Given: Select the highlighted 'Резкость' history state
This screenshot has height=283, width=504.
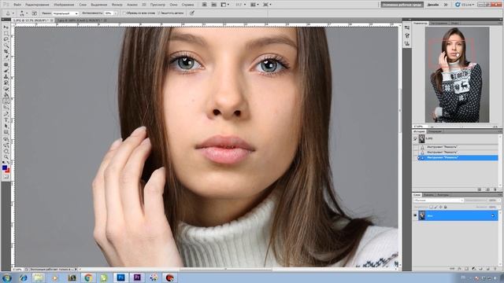Looking at the screenshot, I should tap(458, 157).
